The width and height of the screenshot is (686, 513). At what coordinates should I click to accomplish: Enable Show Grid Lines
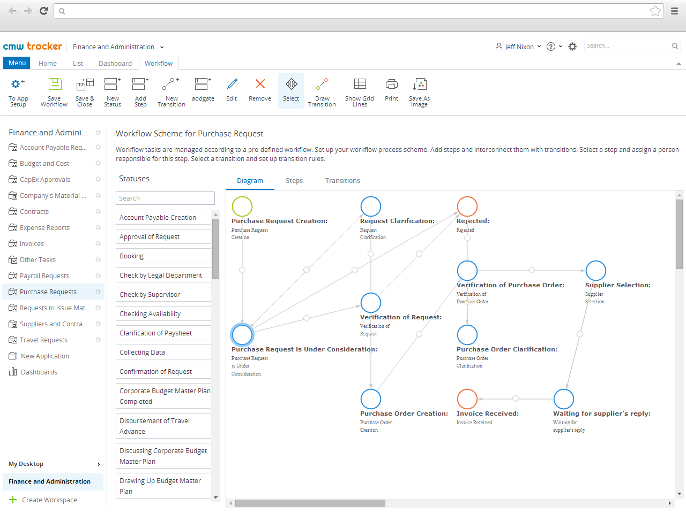pos(359,91)
